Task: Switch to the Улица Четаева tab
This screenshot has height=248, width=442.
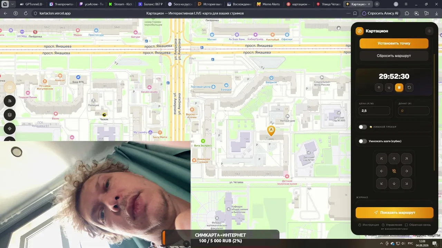Action: 329,4
